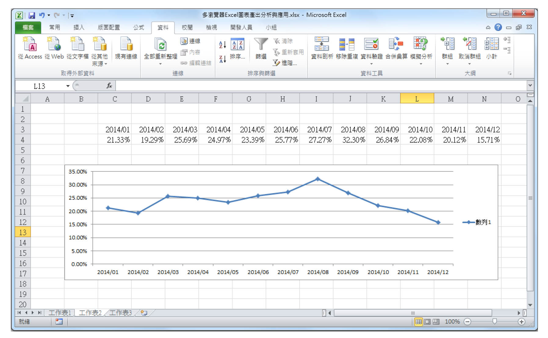Click zoom in plus button

pyautogui.click(x=521, y=322)
